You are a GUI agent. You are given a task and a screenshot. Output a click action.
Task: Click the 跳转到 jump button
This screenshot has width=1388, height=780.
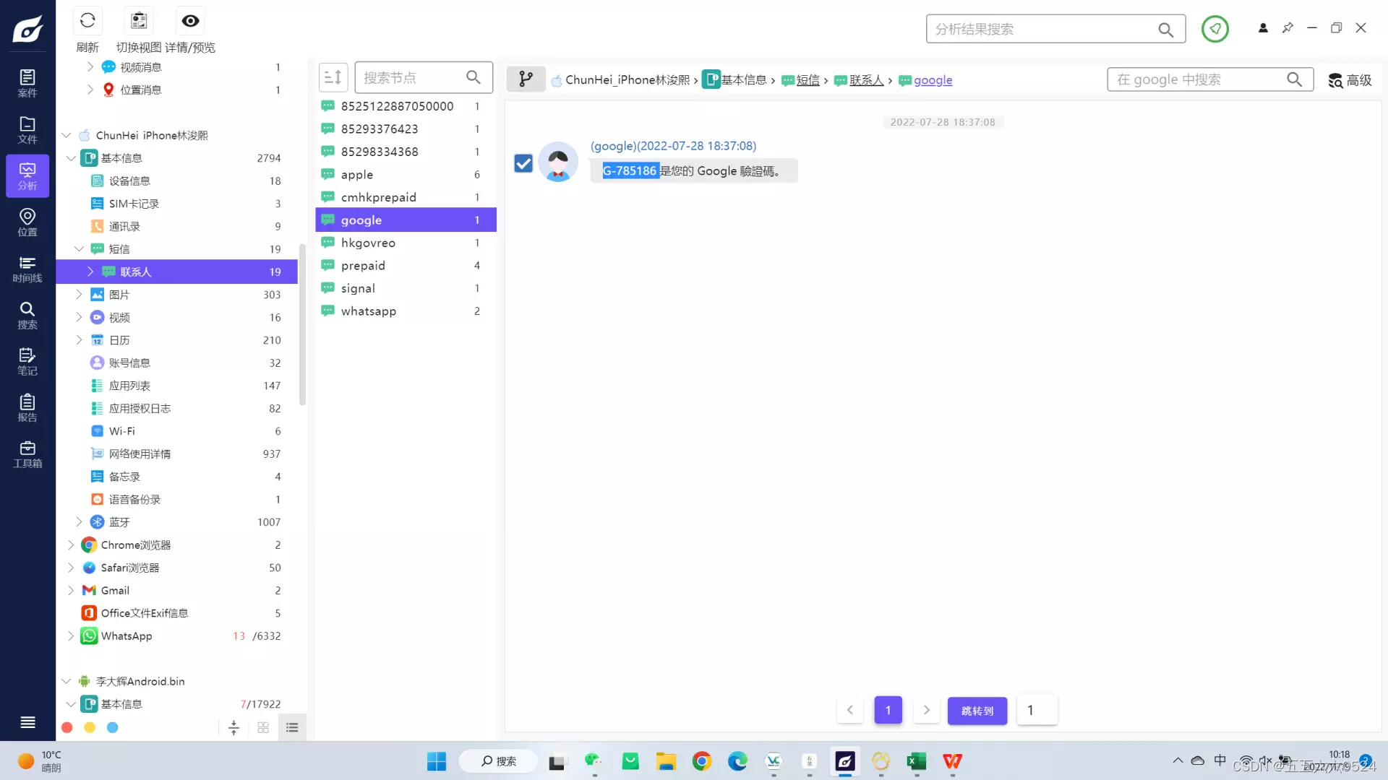point(977,711)
